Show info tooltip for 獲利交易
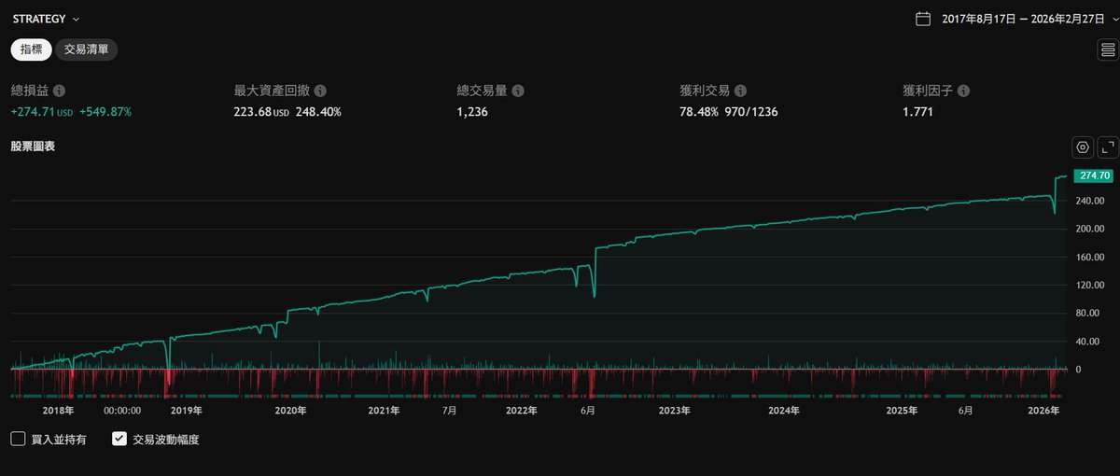Screen dimensions: 1120x476 point(741,91)
